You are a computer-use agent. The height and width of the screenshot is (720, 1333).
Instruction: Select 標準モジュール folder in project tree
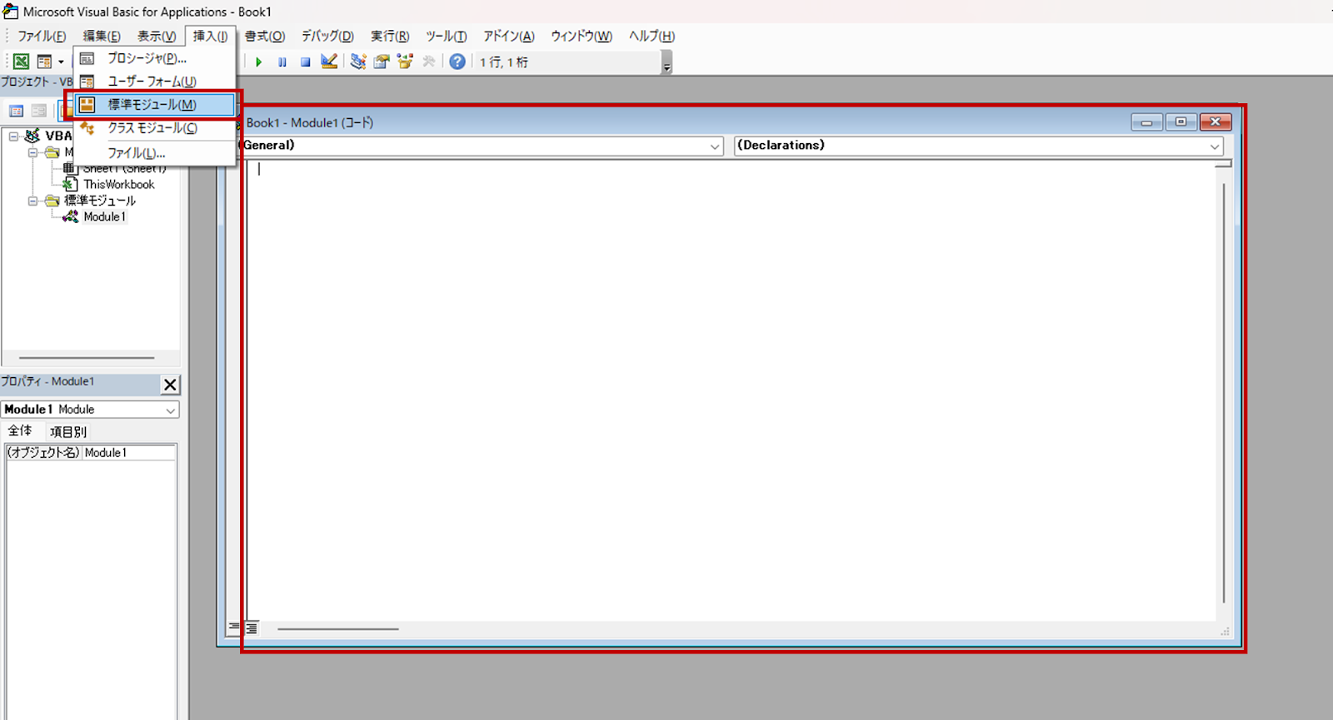coord(100,201)
